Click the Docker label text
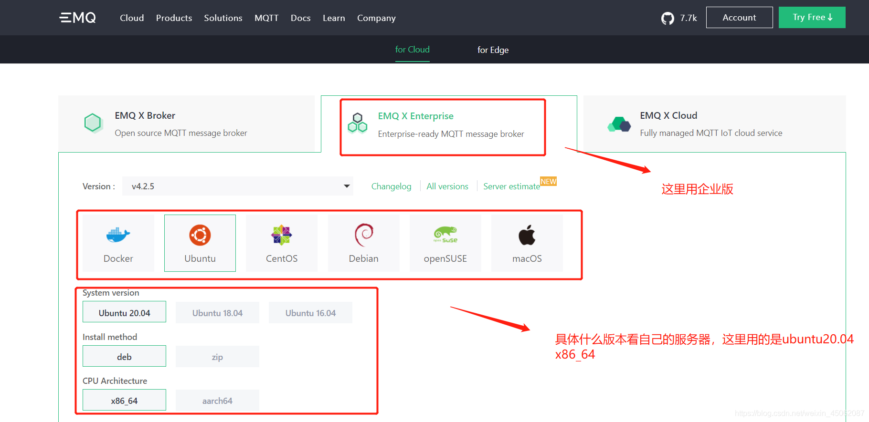The height and width of the screenshot is (422, 869). [118, 258]
